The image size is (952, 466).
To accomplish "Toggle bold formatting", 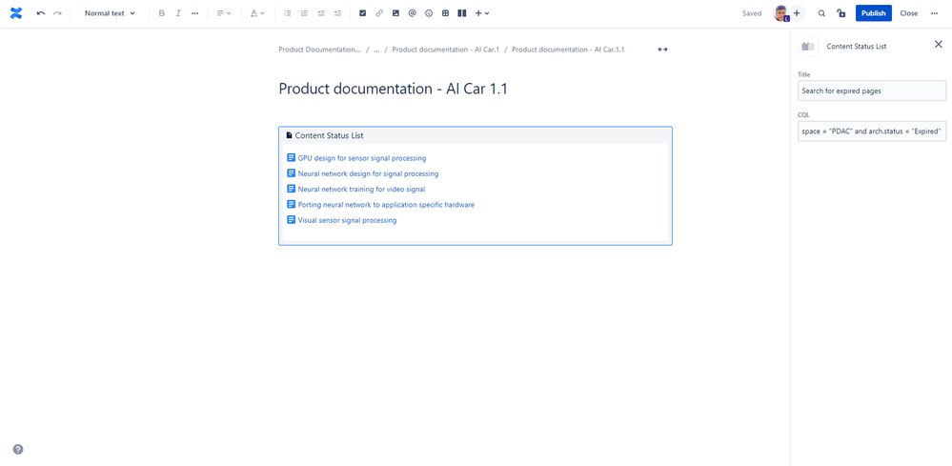I will click(x=161, y=13).
